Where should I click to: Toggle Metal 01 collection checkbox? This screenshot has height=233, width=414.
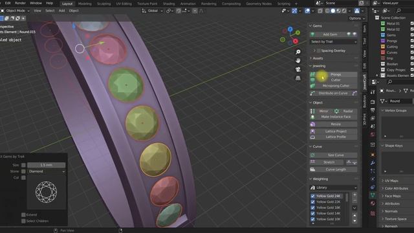click(x=412, y=23)
